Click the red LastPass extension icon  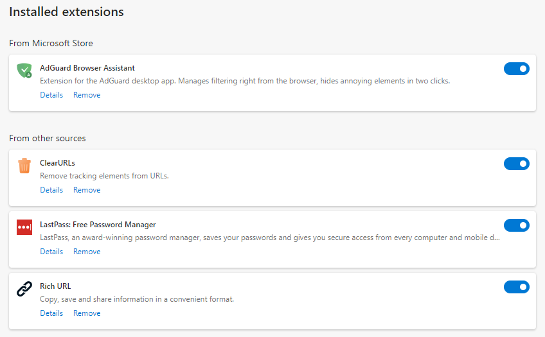24,227
